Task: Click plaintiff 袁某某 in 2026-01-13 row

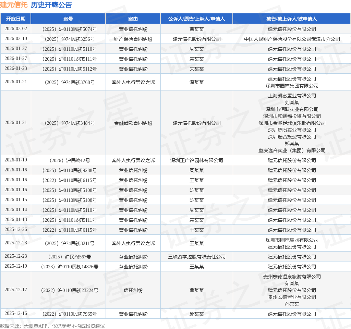Action: click(197, 220)
